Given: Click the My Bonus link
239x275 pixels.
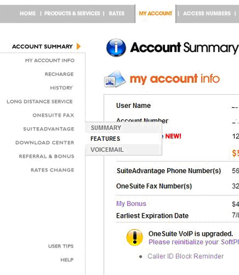Looking at the screenshot, I should coord(131,203).
